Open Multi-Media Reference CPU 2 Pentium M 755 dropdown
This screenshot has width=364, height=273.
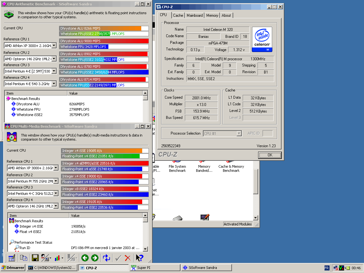point(56,181)
